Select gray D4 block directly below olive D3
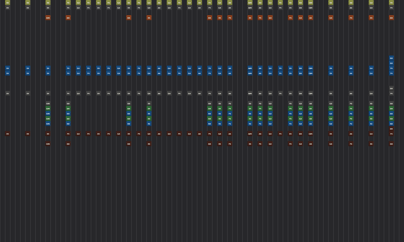The width and height of the screenshot is (404, 242). [x=300, y=8]
